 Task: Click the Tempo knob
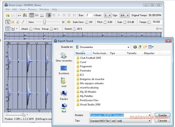pos(149,22)
